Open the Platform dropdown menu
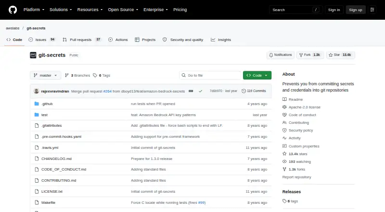The width and height of the screenshot is (385, 212). tap(34, 10)
